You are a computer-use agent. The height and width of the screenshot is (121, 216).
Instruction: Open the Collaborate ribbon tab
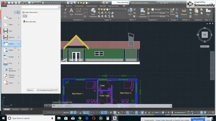[79, 6]
